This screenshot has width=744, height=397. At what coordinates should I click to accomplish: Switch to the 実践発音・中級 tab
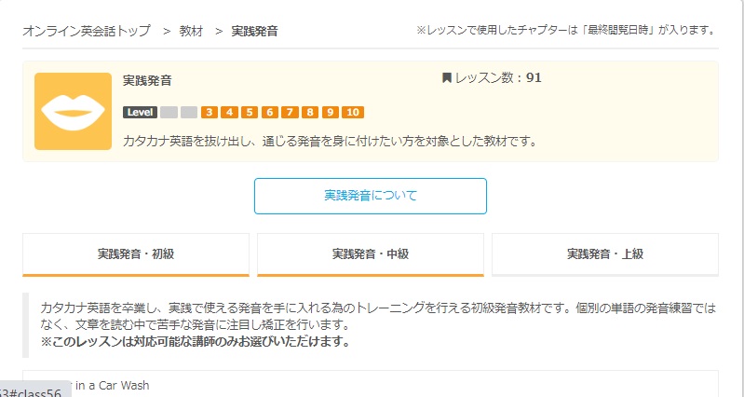tap(371, 254)
